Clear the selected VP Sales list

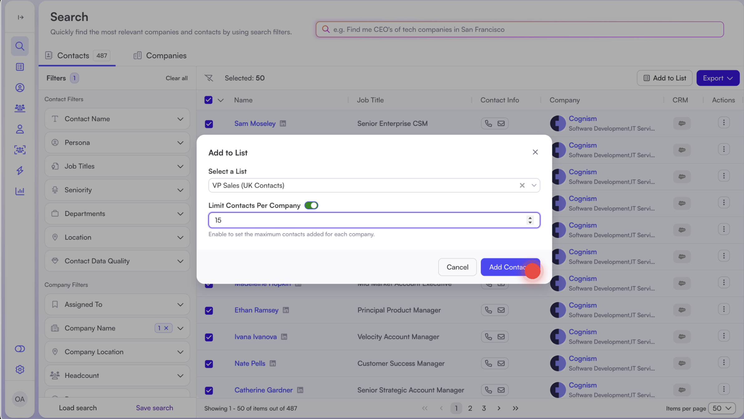(x=522, y=185)
